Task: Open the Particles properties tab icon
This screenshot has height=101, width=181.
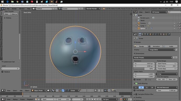Action: click(x=166, y=34)
